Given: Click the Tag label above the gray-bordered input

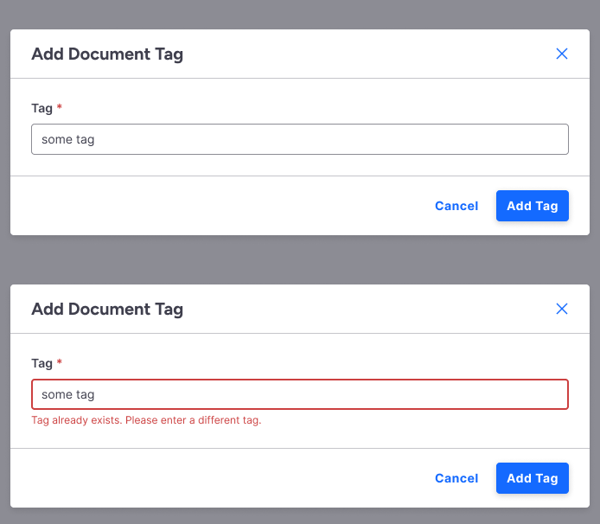Looking at the screenshot, I should click(x=41, y=108).
